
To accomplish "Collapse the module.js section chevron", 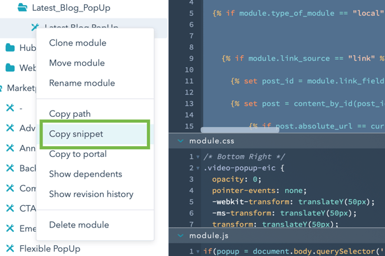I will [181, 236].
